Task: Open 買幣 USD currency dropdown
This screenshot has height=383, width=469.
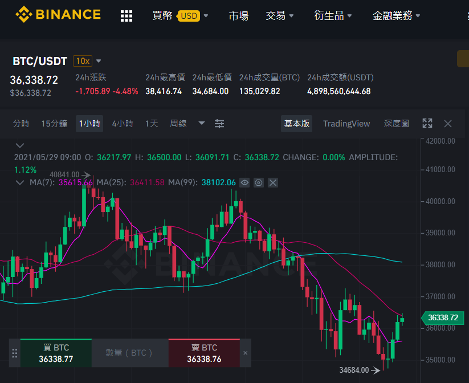Action: click(180, 15)
